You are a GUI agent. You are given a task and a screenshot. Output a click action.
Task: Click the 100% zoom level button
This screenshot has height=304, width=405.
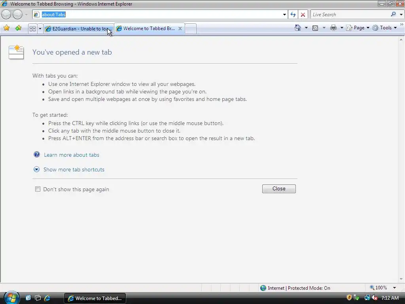click(x=379, y=288)
